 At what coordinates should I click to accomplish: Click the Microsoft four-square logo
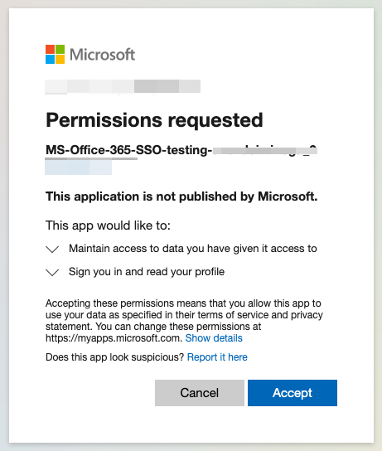click(x=55, y=55)
